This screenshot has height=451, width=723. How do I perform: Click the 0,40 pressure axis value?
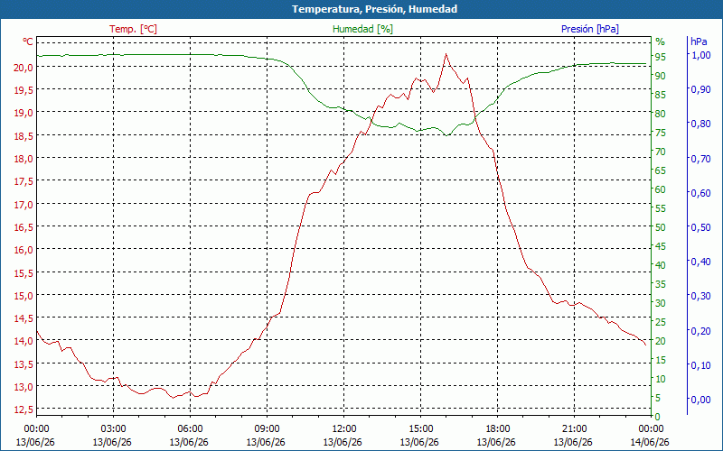coord(700,262)
